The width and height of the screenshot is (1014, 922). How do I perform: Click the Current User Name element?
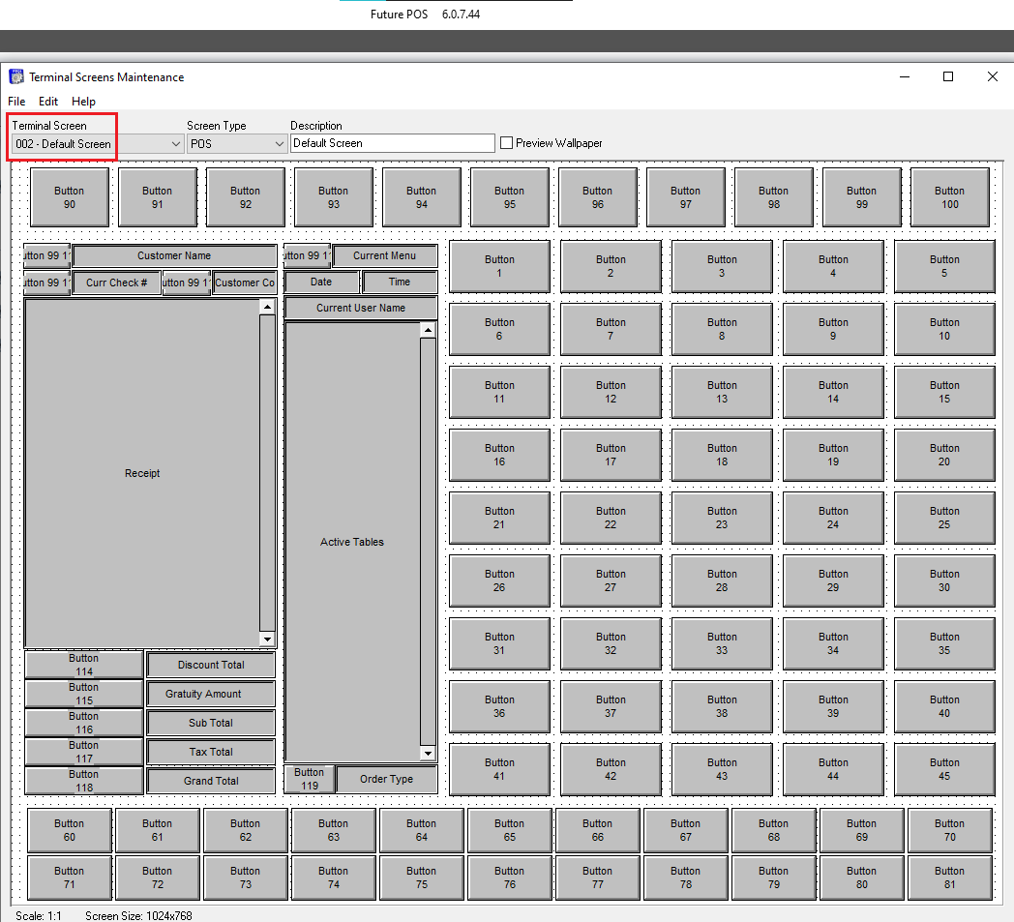(x=361, y=308)
